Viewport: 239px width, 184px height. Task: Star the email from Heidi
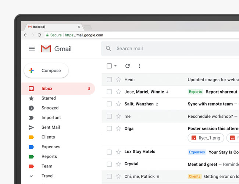pyautogui.click(x=118, y=79)
